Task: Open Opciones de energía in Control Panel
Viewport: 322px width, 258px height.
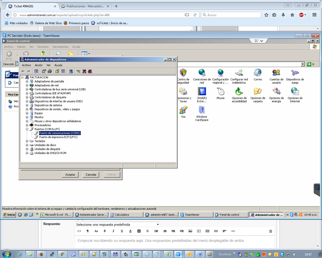Action: 276,95
